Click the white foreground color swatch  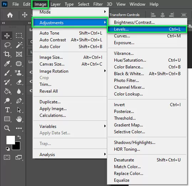(11, 140)
